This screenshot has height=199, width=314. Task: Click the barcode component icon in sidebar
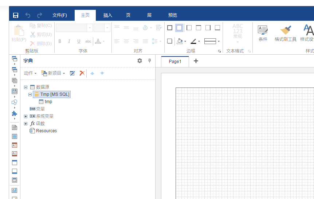[15, 91]
